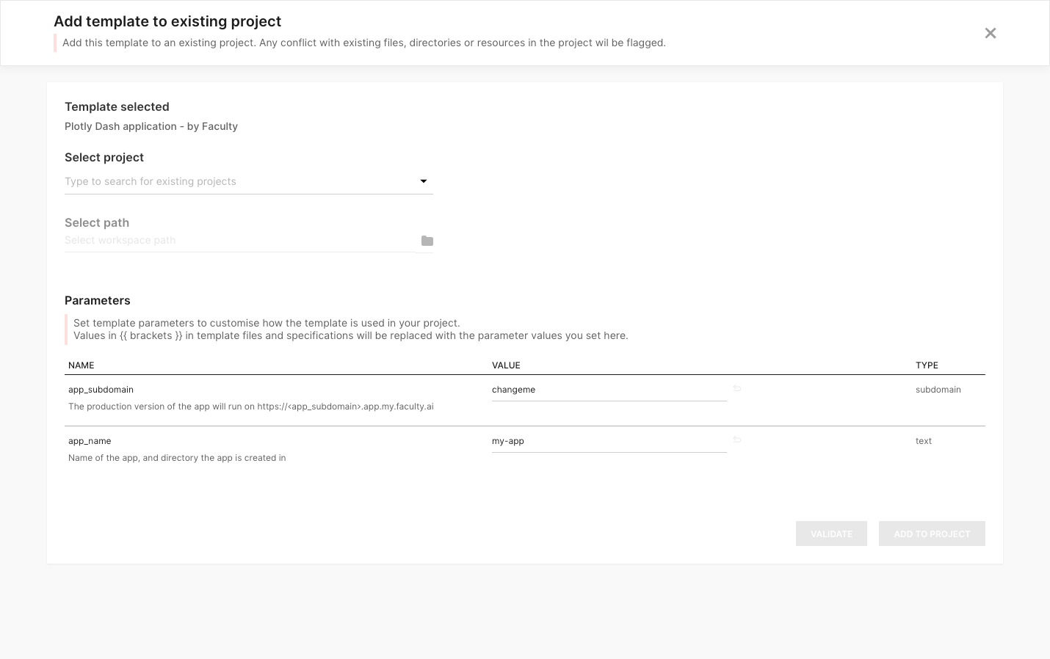Focus the existing projects search field
This screenshot has height=659, width=1050.
239,181
